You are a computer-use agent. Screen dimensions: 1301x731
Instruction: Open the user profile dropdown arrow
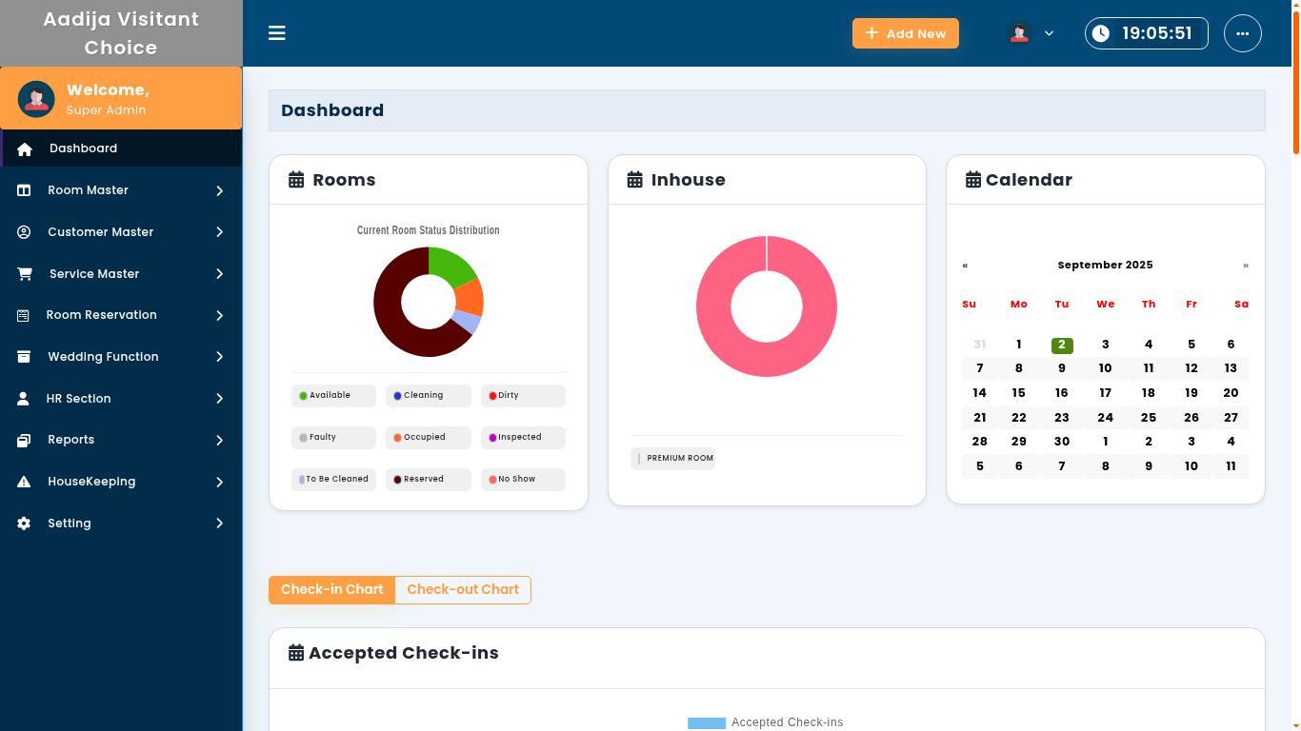[1049, 33]
